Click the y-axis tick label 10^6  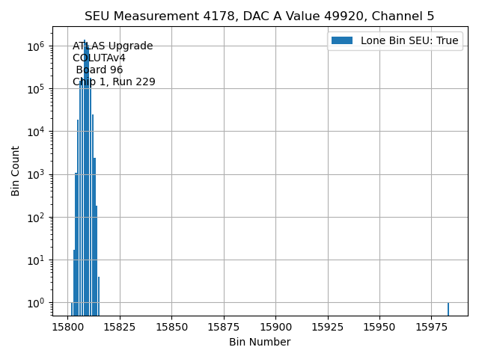[37, 46]
